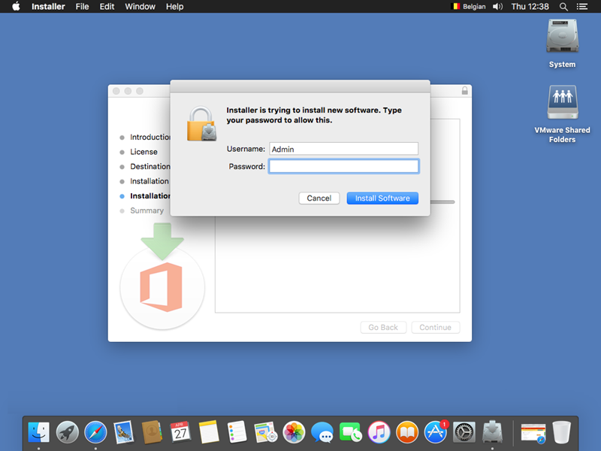
Task: Open Belgian input source menu
Action: tap(469, 7)
